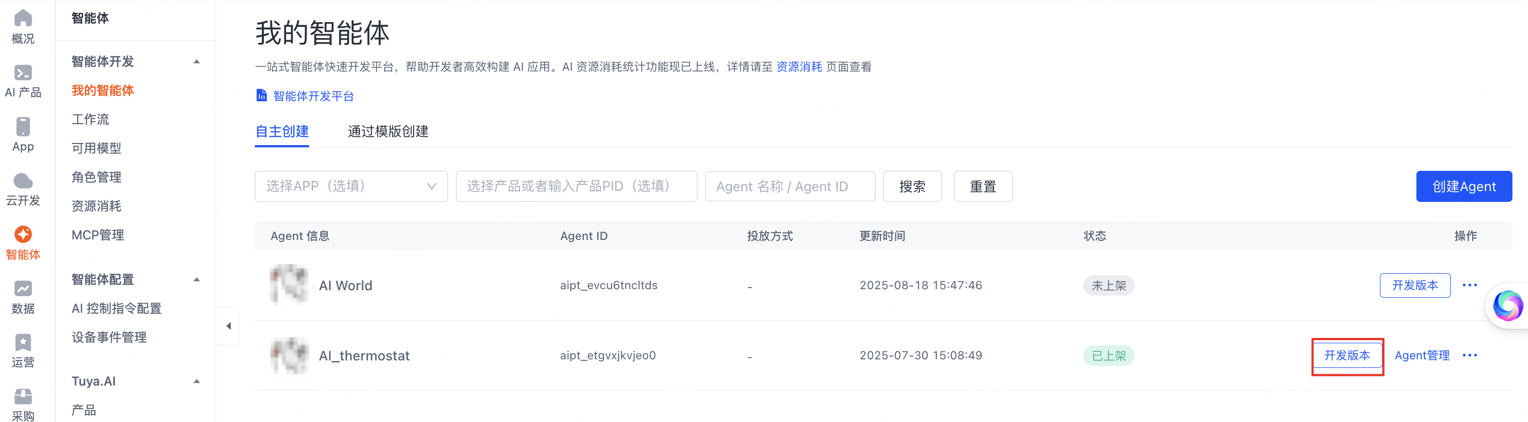
Task: Collapse the side navigation panel arrow
Action: coord(229,326)
